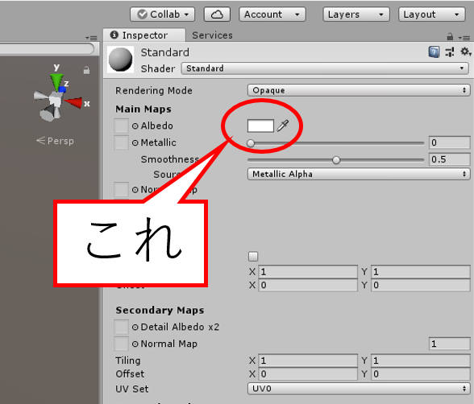The image size is (474, 404).
Task: Open the Shader dropdown set to Standard
Action: click(325, 68)
